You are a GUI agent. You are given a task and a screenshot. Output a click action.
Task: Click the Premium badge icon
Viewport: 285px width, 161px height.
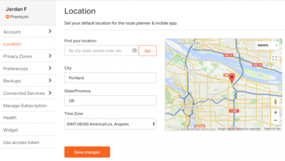[x=7, y=17]
